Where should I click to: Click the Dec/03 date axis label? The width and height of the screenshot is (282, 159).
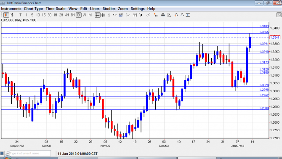[x=164, y=146]
